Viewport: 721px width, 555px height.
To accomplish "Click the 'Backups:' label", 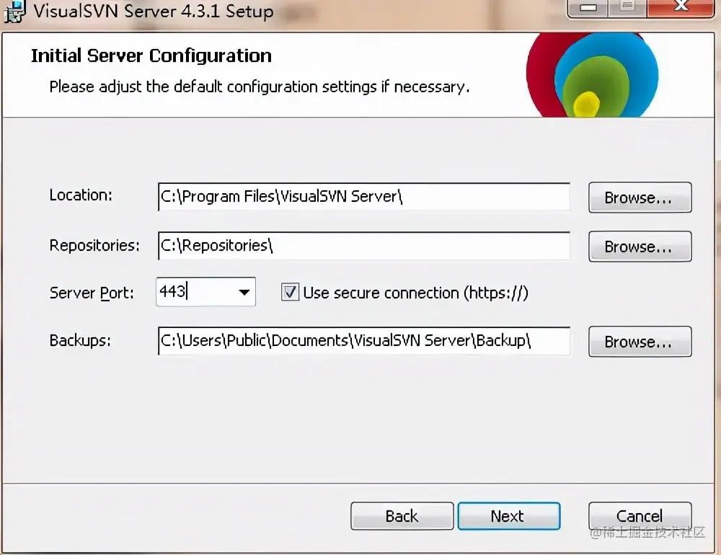I will [x=80, y=340].
